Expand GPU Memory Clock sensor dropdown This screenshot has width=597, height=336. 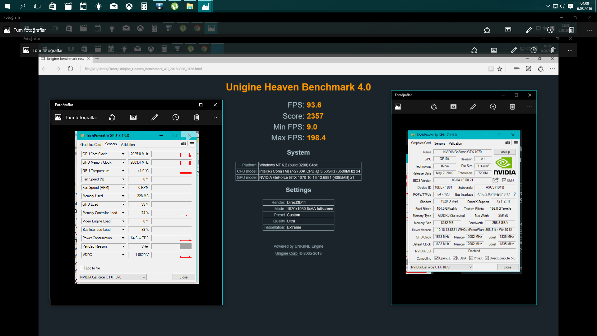pyautogui.click(x=123, y=162)
